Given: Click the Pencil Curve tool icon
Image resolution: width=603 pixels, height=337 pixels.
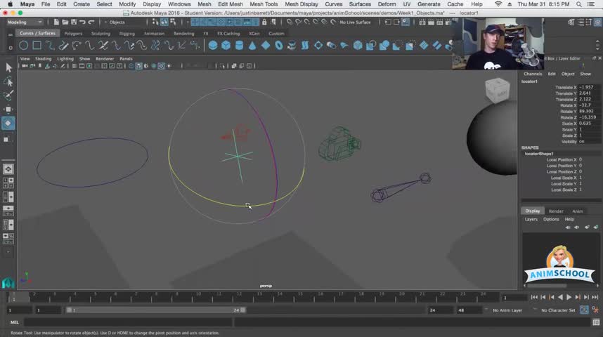Looking at the screenshot, I should tap(63, 46).
